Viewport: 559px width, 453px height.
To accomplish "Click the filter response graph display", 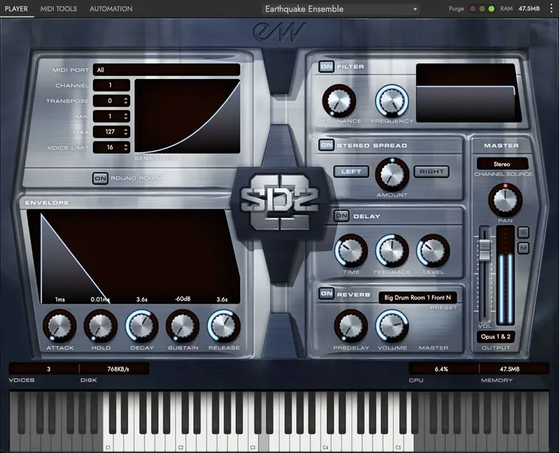I will (469, 93).
